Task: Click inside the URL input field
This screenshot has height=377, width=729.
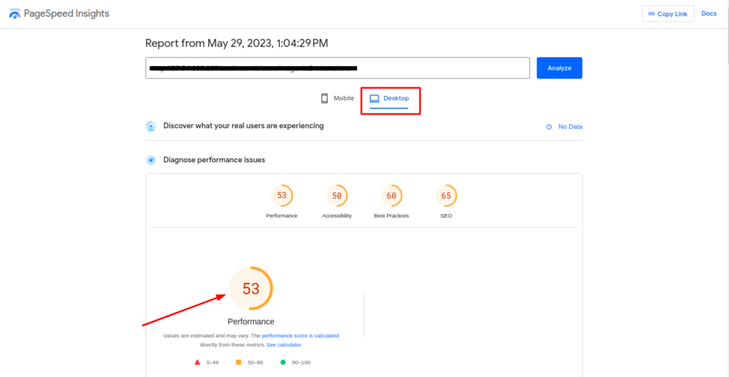Action: pos(337,68)
